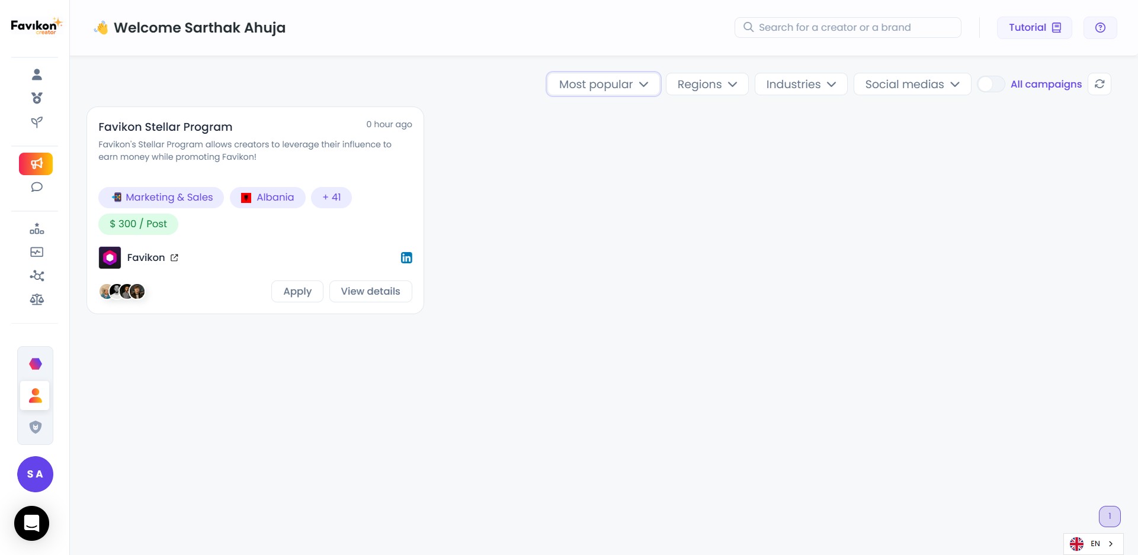
Task: Switch to the orange creator profile workspace
Action: [35, 395]
